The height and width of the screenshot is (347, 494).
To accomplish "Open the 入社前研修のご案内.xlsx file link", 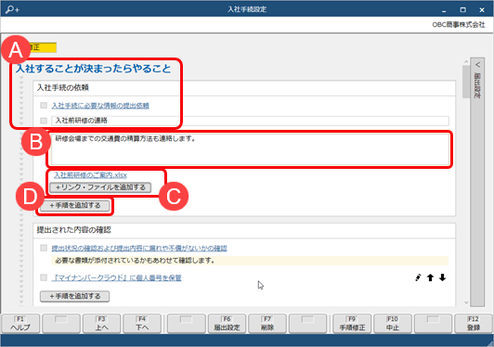I will click(90, 175).
